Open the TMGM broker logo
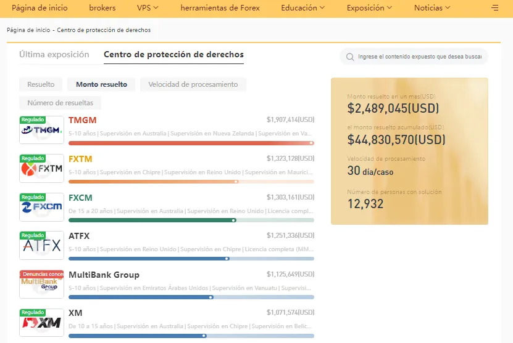Screen dimensions: 513x343 click(41, 130)
